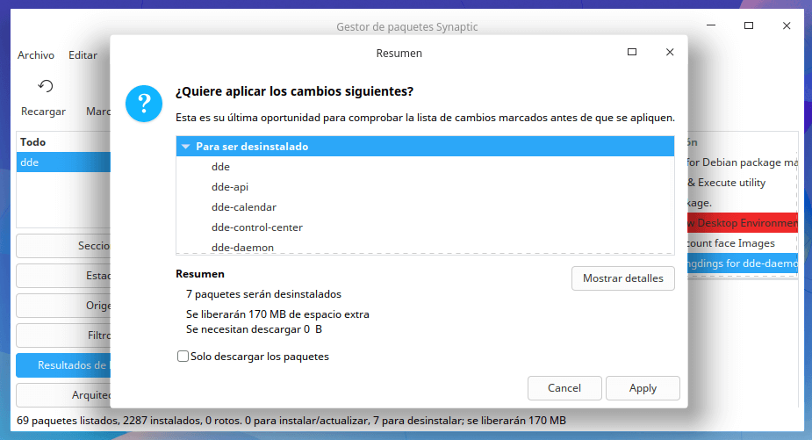This screenshot has width=812, height=440.
Task: Click '7 paquetes serán desinstalados' summary text
Action: (x=263, y=294)
